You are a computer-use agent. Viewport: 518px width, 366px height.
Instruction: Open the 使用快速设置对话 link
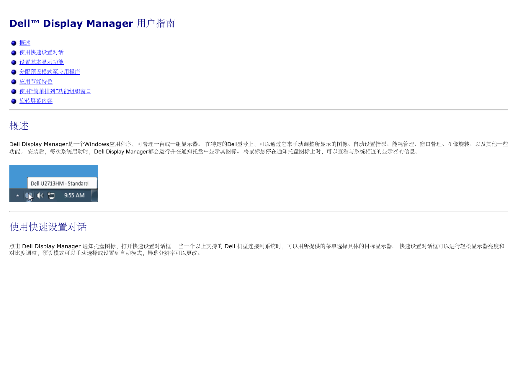(x=42, y=52)
